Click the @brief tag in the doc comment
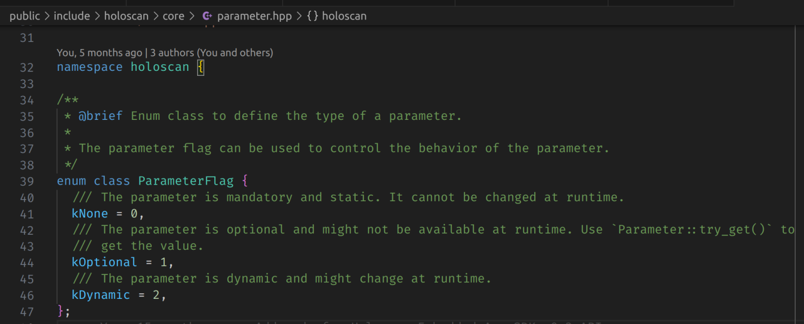The width and height of the screenshot is (804, 324). (100, 116)
